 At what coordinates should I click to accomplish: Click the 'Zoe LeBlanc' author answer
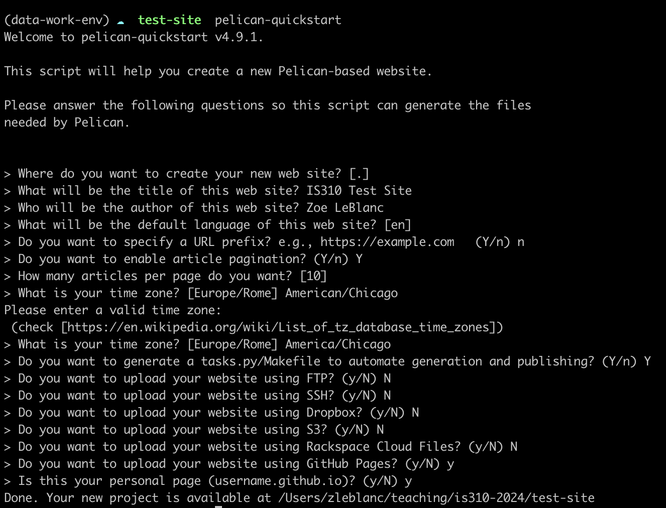pos(345,208)
